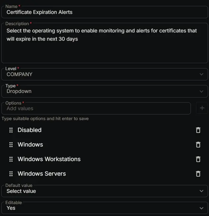Click trash icon next to Windows option

[198, 145]
